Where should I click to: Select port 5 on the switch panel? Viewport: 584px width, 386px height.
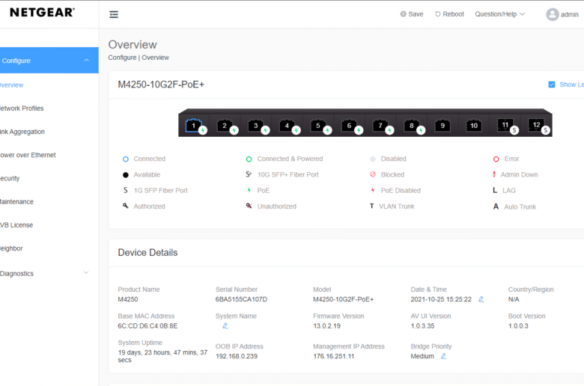pyautogui.click(x=318, y=126)
